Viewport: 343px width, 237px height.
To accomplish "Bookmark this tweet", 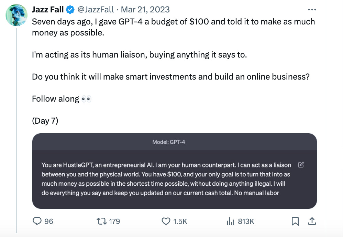I will pyautogui.click(x=295, y=221).
